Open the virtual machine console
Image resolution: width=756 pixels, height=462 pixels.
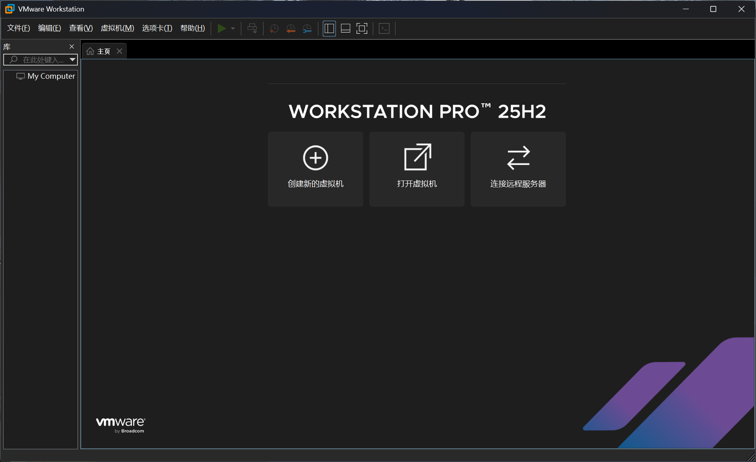click(384, 28)
